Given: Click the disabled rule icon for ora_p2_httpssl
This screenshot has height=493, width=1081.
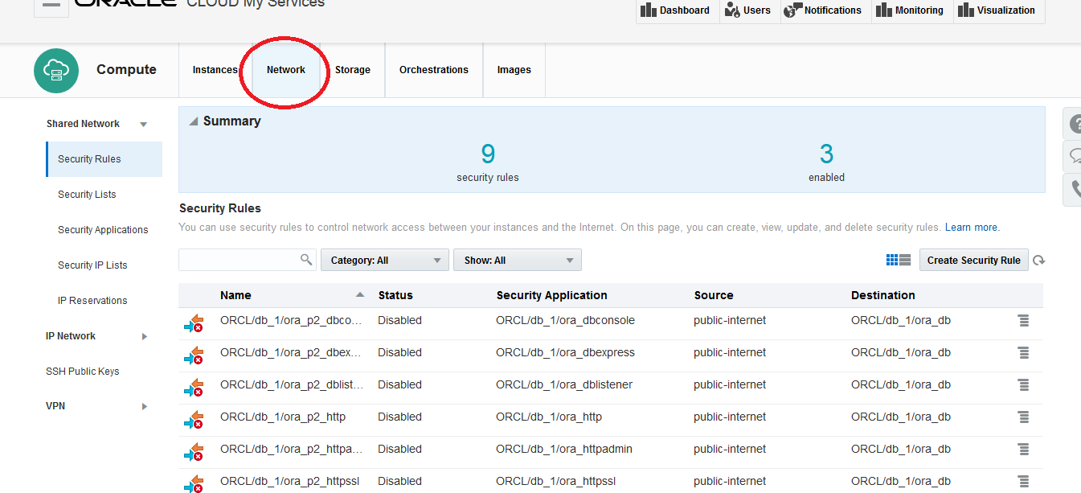Looking at the screenshot, I should [193, 483].
